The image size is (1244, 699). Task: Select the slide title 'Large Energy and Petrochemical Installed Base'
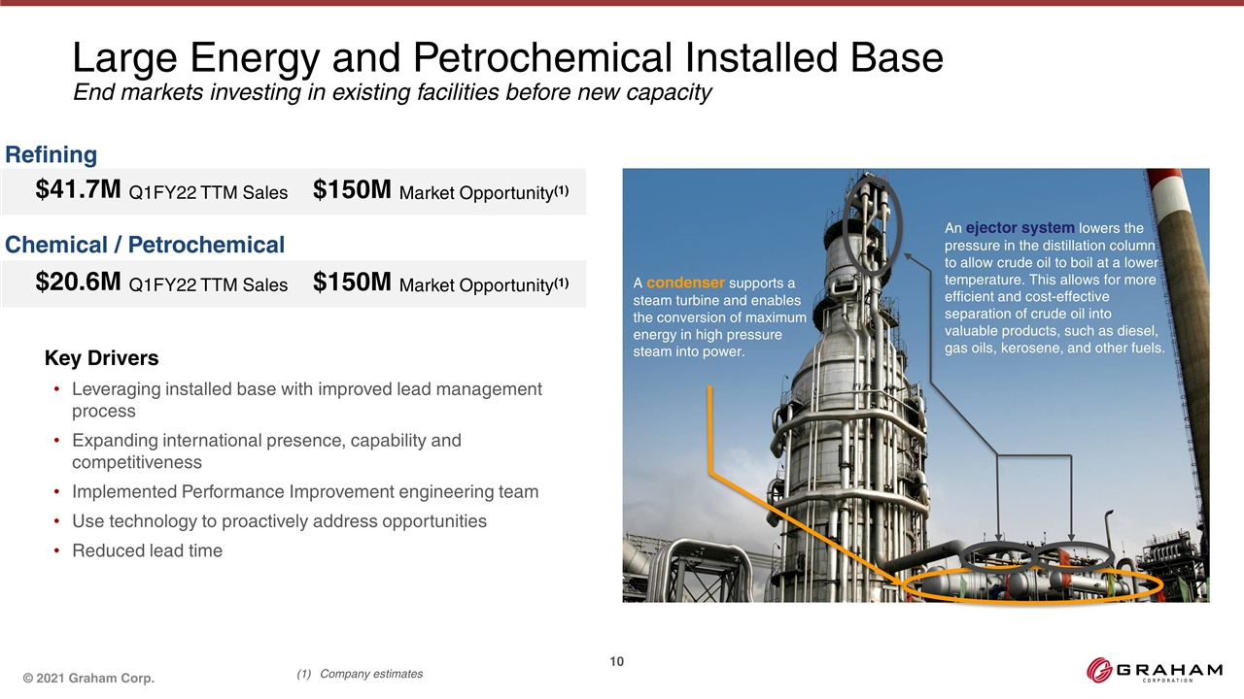click(507, 58)
